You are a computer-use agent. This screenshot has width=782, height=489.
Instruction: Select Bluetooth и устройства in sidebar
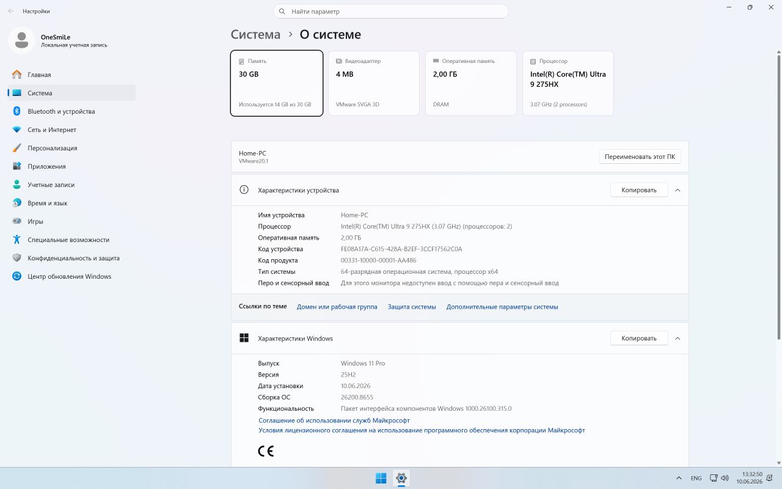(x=71, y=111)
